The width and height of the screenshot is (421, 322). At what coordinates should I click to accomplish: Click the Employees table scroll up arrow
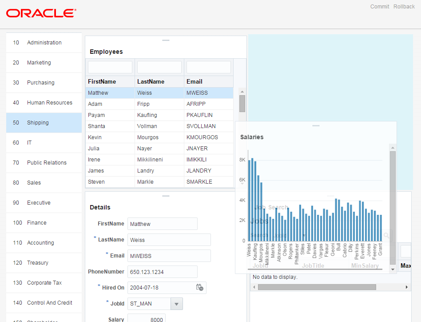[x=242, y=92]
